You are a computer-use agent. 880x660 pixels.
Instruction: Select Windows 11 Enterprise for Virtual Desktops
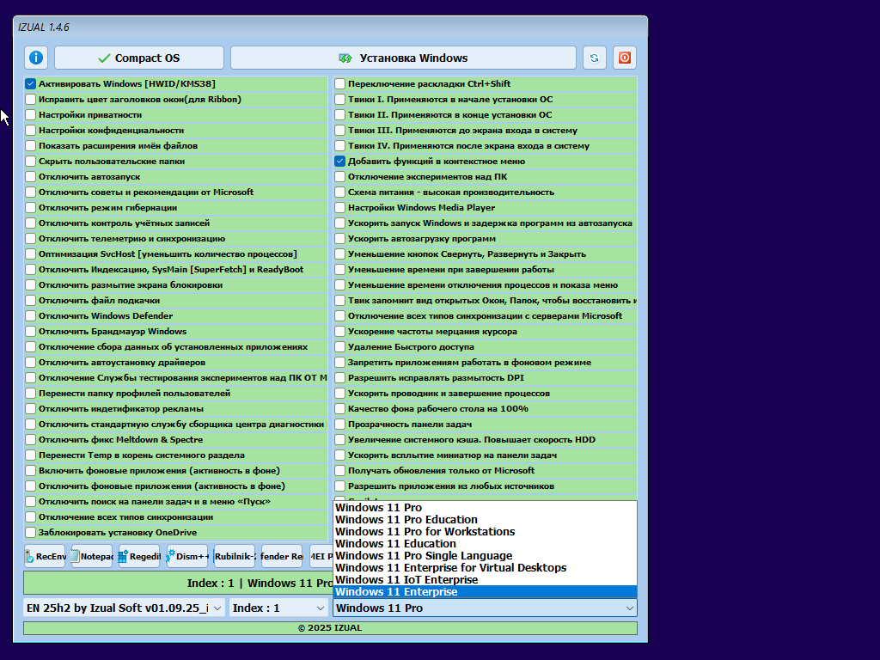(x=485, y=568)
